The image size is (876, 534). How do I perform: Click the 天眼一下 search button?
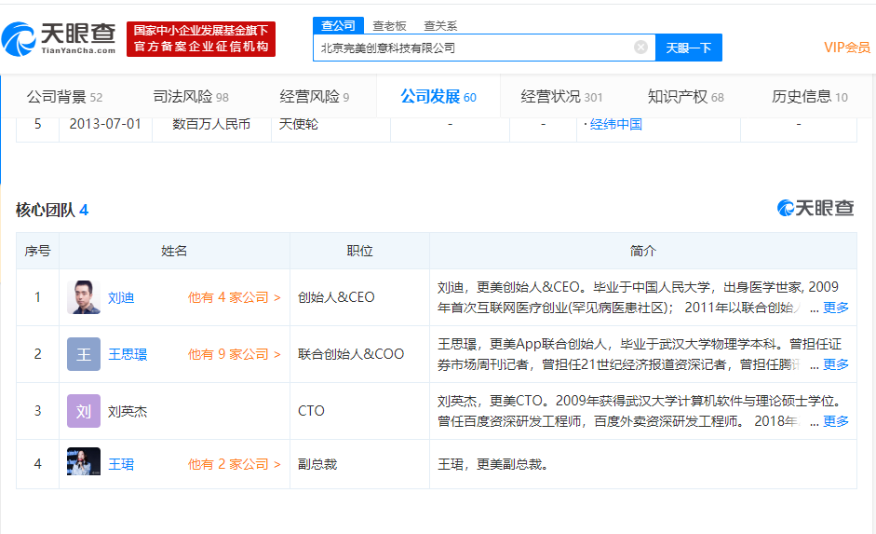688,48
